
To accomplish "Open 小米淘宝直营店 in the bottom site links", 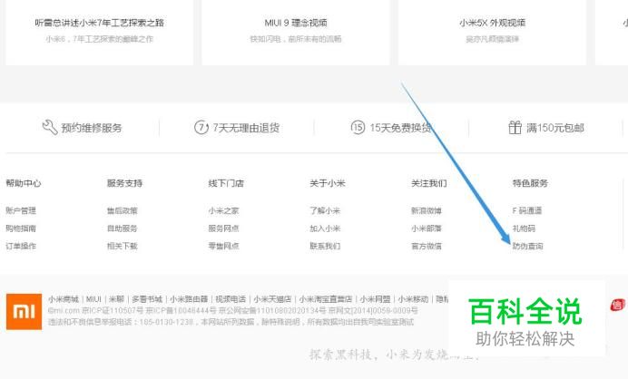I will [326, 299].
